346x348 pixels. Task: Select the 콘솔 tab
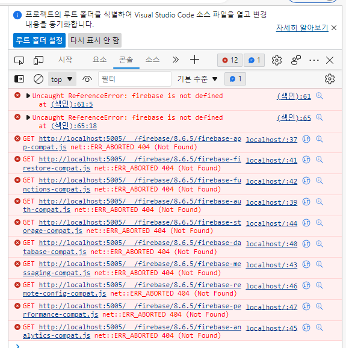point(126,60)
